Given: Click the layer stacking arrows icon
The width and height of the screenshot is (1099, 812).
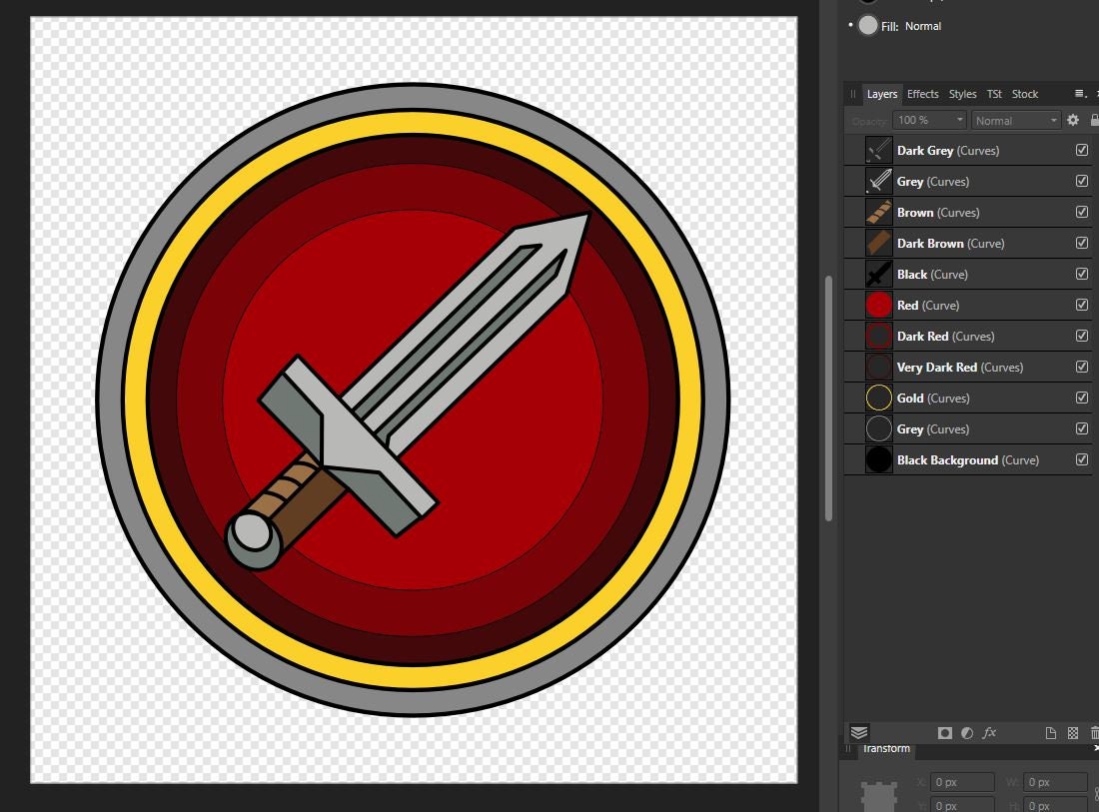Looking at the screenshot, I should click(860, 732).
